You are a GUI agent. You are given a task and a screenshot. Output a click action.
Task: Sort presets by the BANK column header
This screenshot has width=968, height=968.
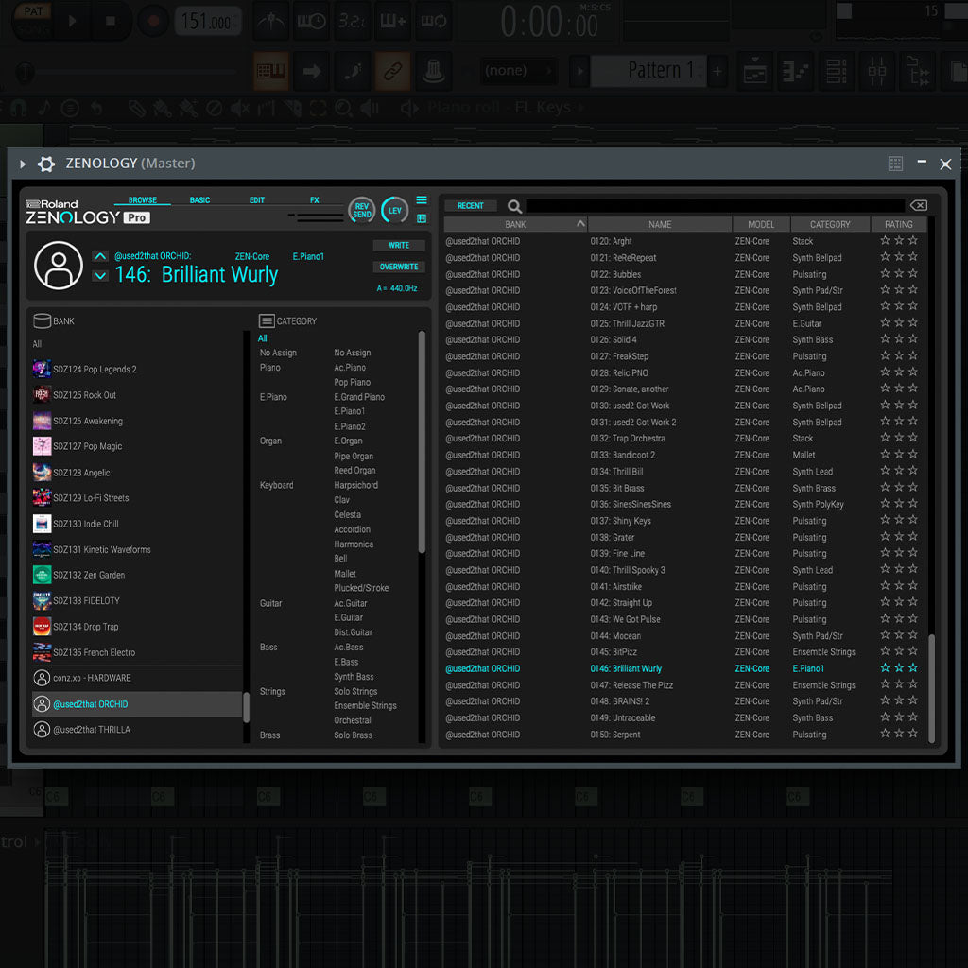pos(515,225)
